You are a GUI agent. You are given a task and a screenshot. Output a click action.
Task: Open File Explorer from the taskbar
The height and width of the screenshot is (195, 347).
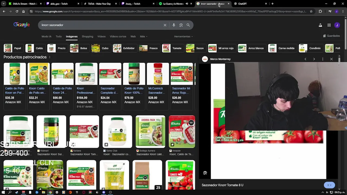(43, 192)
